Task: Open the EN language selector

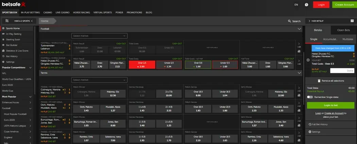Action: click(x=296, y=4)
